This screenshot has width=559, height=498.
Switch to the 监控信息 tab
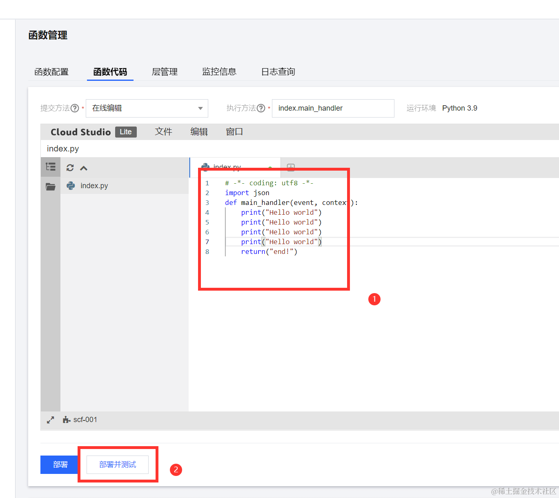(219, 72)
